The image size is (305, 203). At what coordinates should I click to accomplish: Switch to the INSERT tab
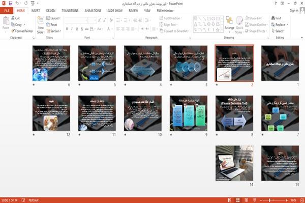[36, 11]
